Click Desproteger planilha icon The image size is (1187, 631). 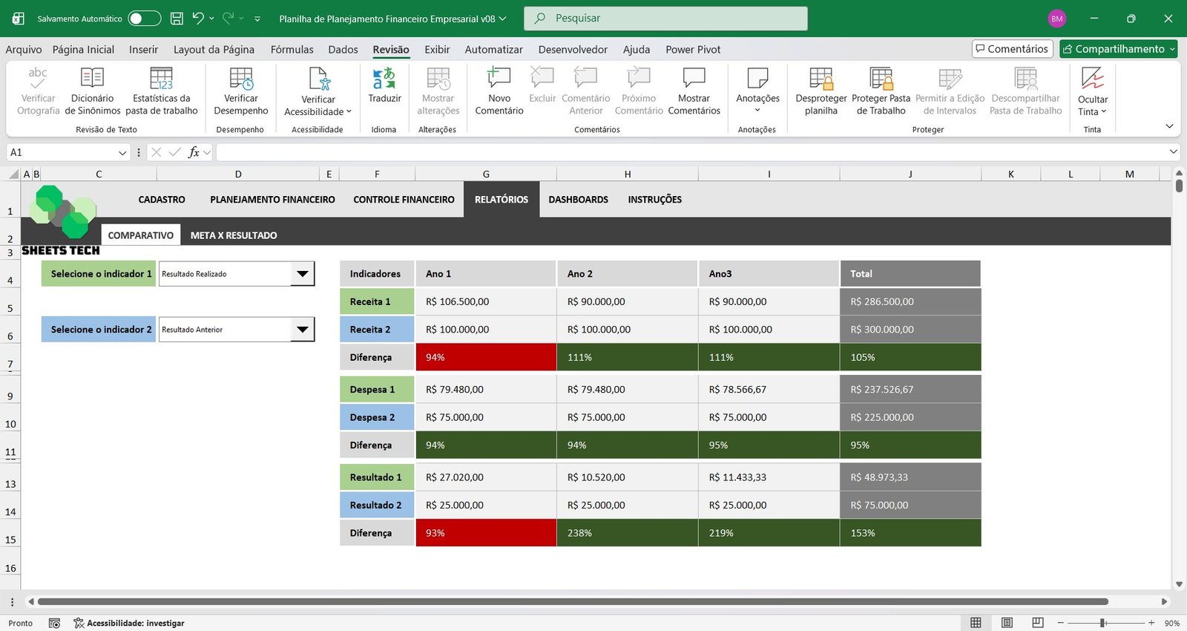821,79
